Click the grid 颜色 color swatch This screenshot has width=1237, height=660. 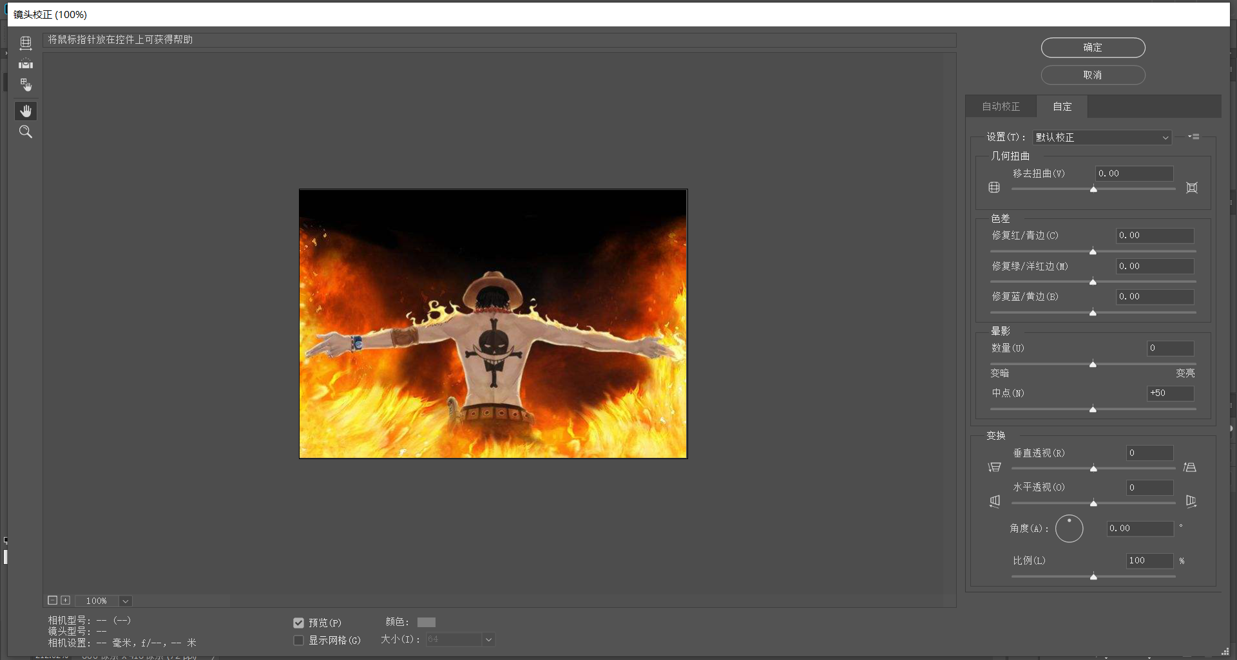tap(427, 622)
